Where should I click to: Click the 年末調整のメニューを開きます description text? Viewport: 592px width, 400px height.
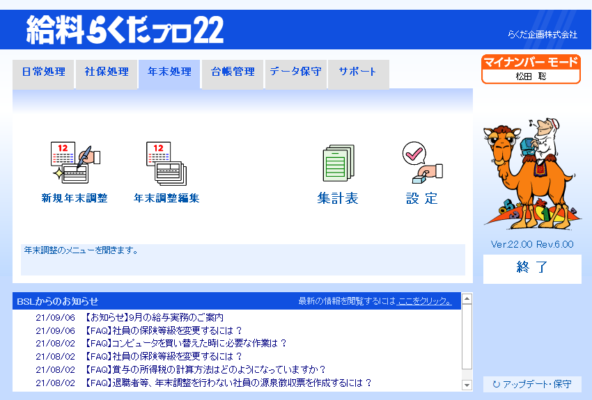81,250
